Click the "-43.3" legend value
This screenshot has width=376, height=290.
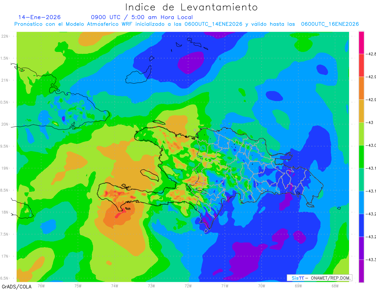[371, 259]
